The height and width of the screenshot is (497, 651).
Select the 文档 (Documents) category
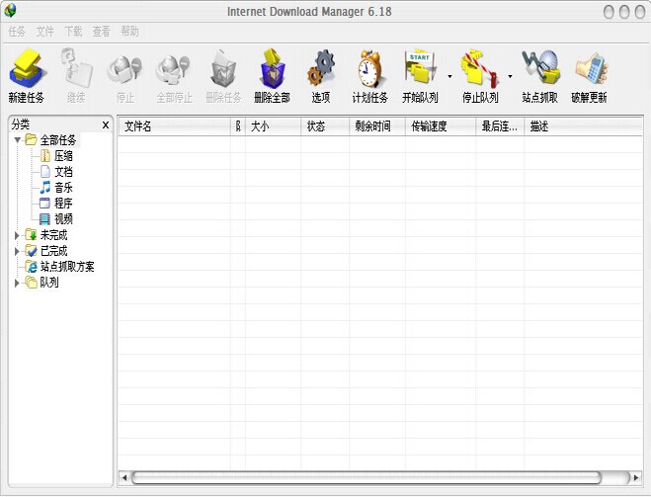pyautogui.click(x=56, y=172)
